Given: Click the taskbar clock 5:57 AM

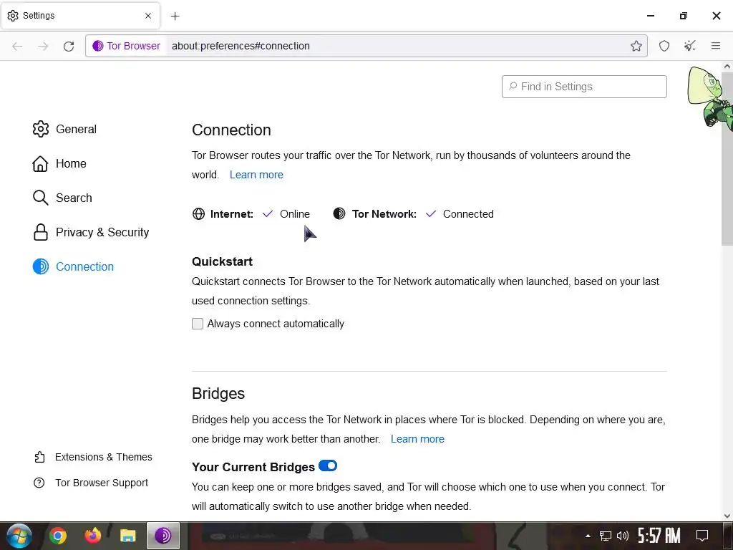Looking at the screenshot, I should pyautogui.click(x=659, y=536).
